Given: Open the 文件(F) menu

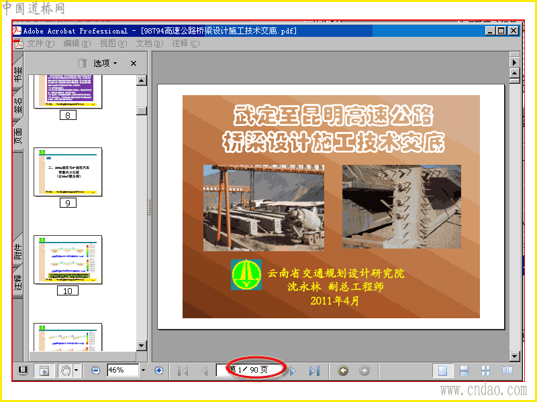Looking at the screenshot, I should pyautogui.click(x=41, y=44).
